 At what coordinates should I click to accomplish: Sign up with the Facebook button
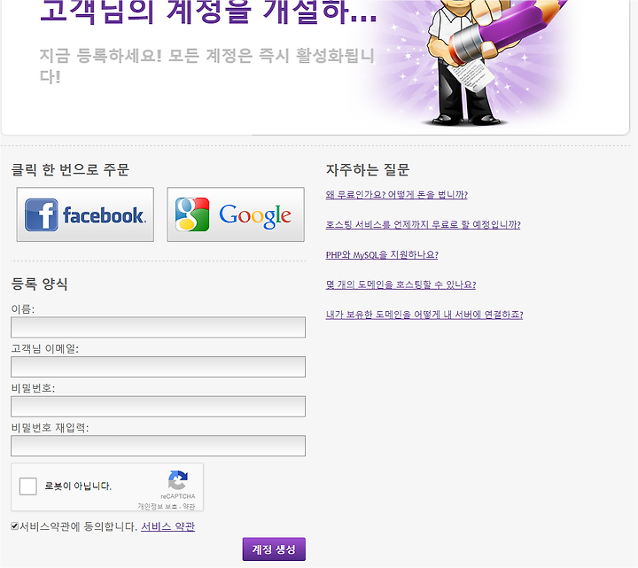[85, 214]
